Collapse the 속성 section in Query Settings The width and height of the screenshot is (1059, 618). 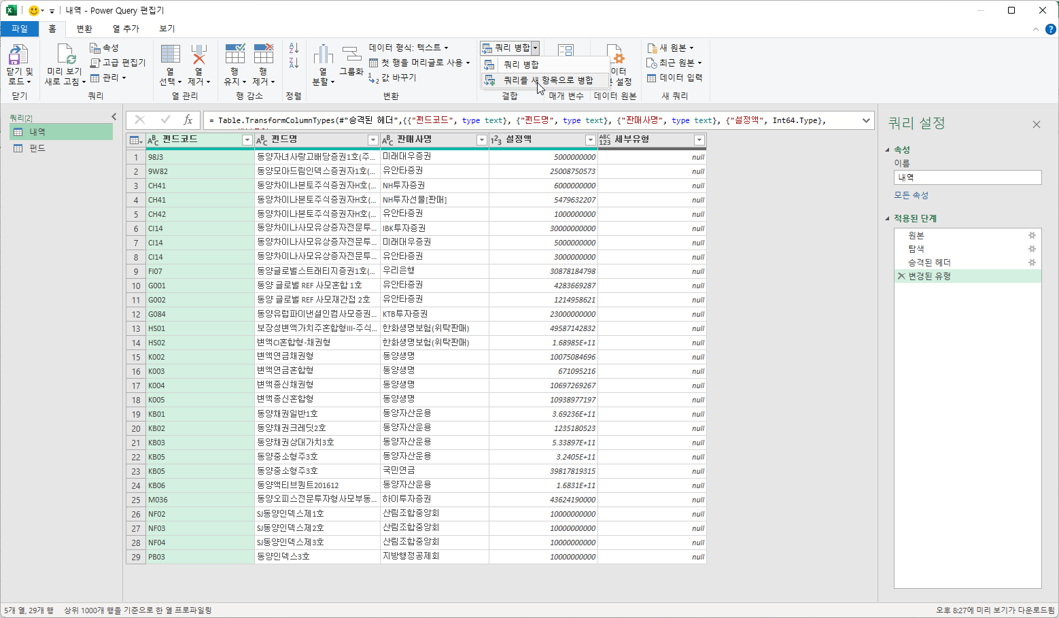tap(888, 150)
